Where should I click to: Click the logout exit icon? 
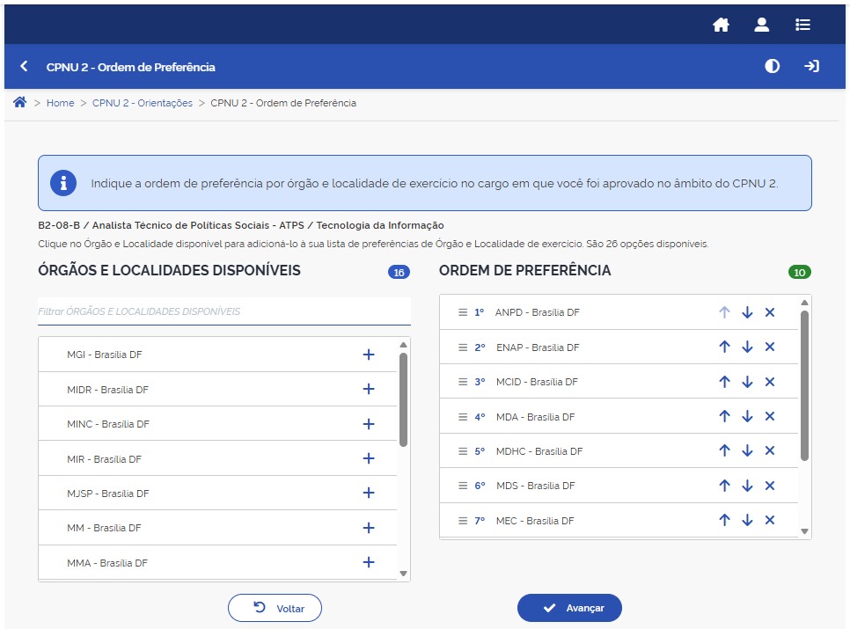[x=811, y=66]
